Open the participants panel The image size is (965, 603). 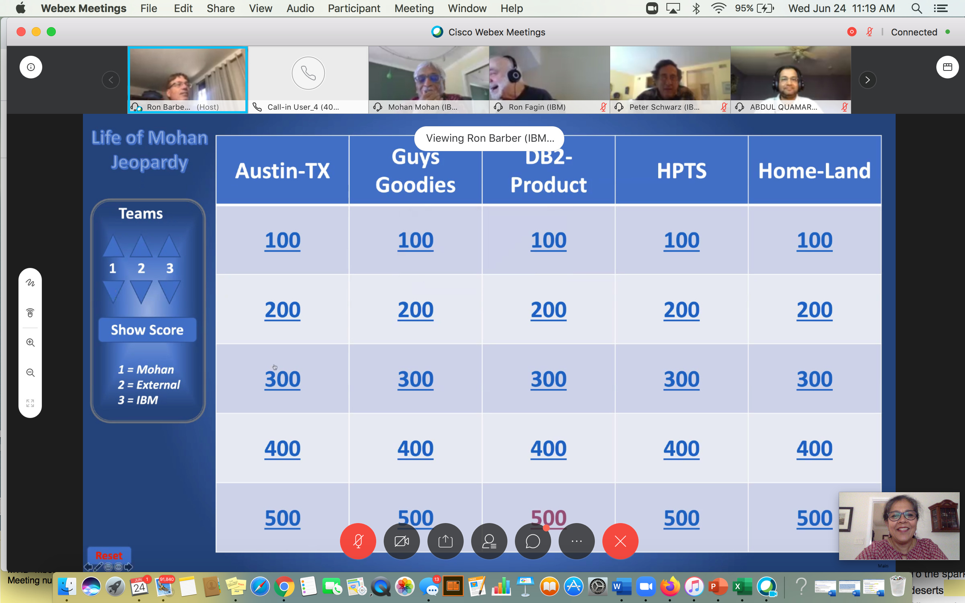(x=489, y=541)
